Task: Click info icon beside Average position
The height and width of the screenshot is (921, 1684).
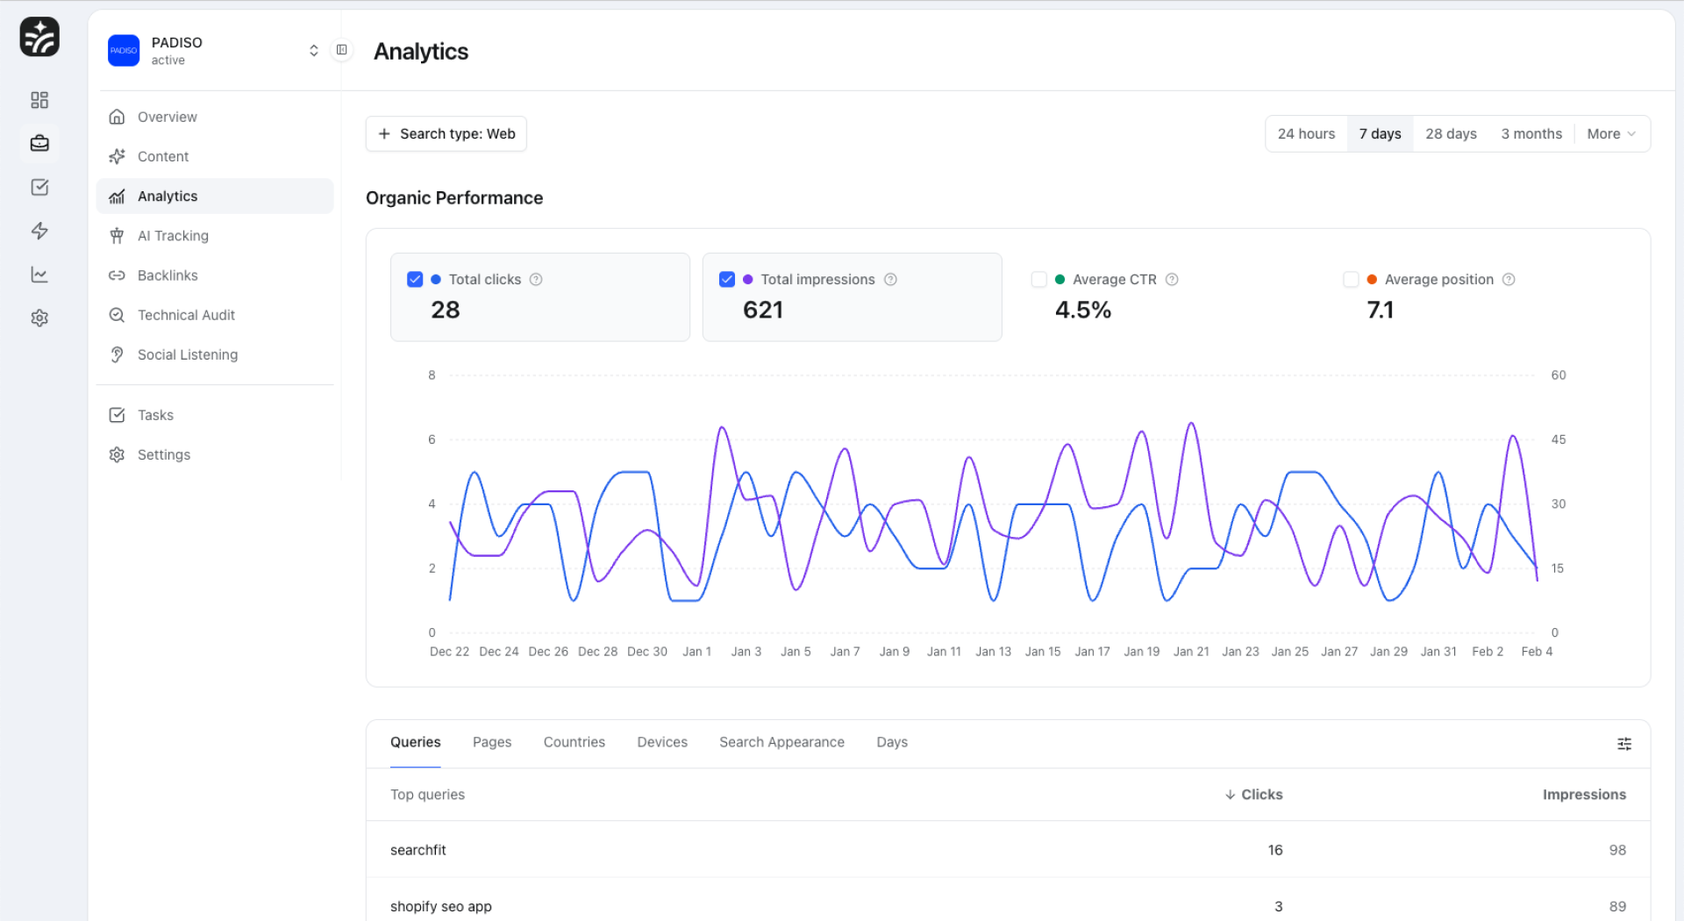Action: [1509, 280]
